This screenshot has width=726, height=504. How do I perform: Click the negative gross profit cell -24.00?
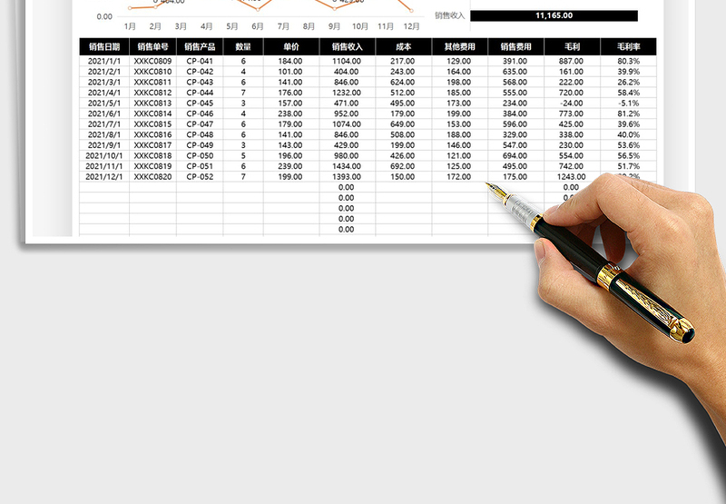point(571,104)
